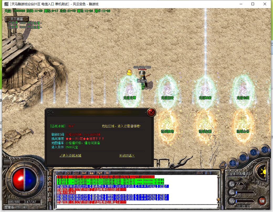
Task: Click the OUT button on chat bar
Action: coord(200,173)
